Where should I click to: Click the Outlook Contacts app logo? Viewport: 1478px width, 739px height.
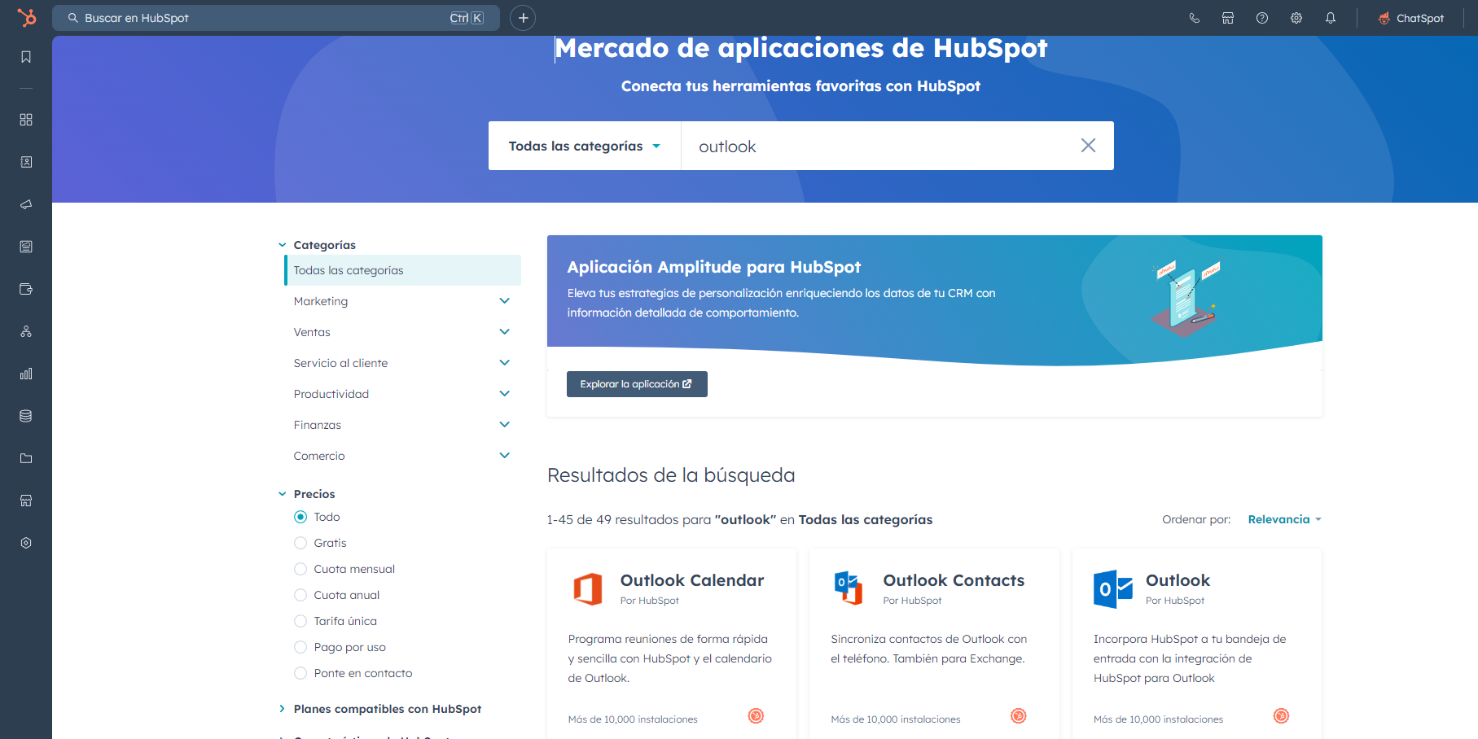click(x=849, y=588)
